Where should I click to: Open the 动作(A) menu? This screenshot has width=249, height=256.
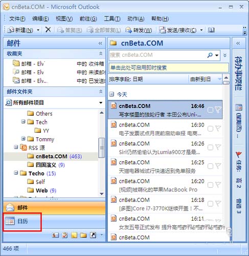coord(136,18)
